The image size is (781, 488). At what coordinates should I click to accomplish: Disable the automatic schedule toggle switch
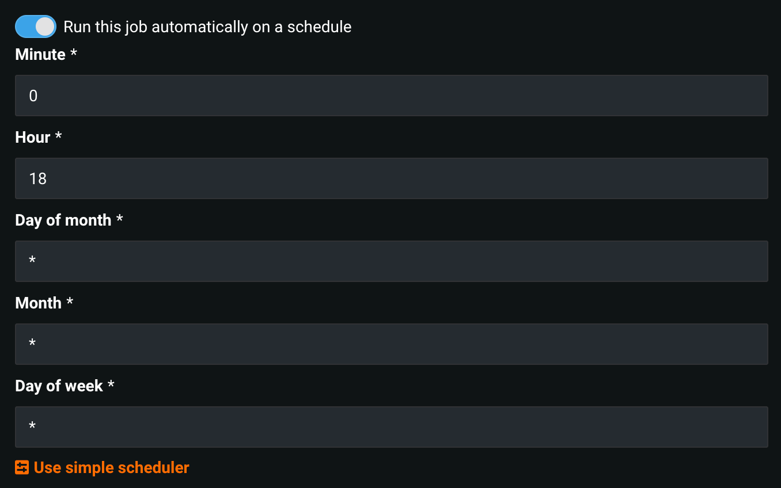click(x=36, y=26)
